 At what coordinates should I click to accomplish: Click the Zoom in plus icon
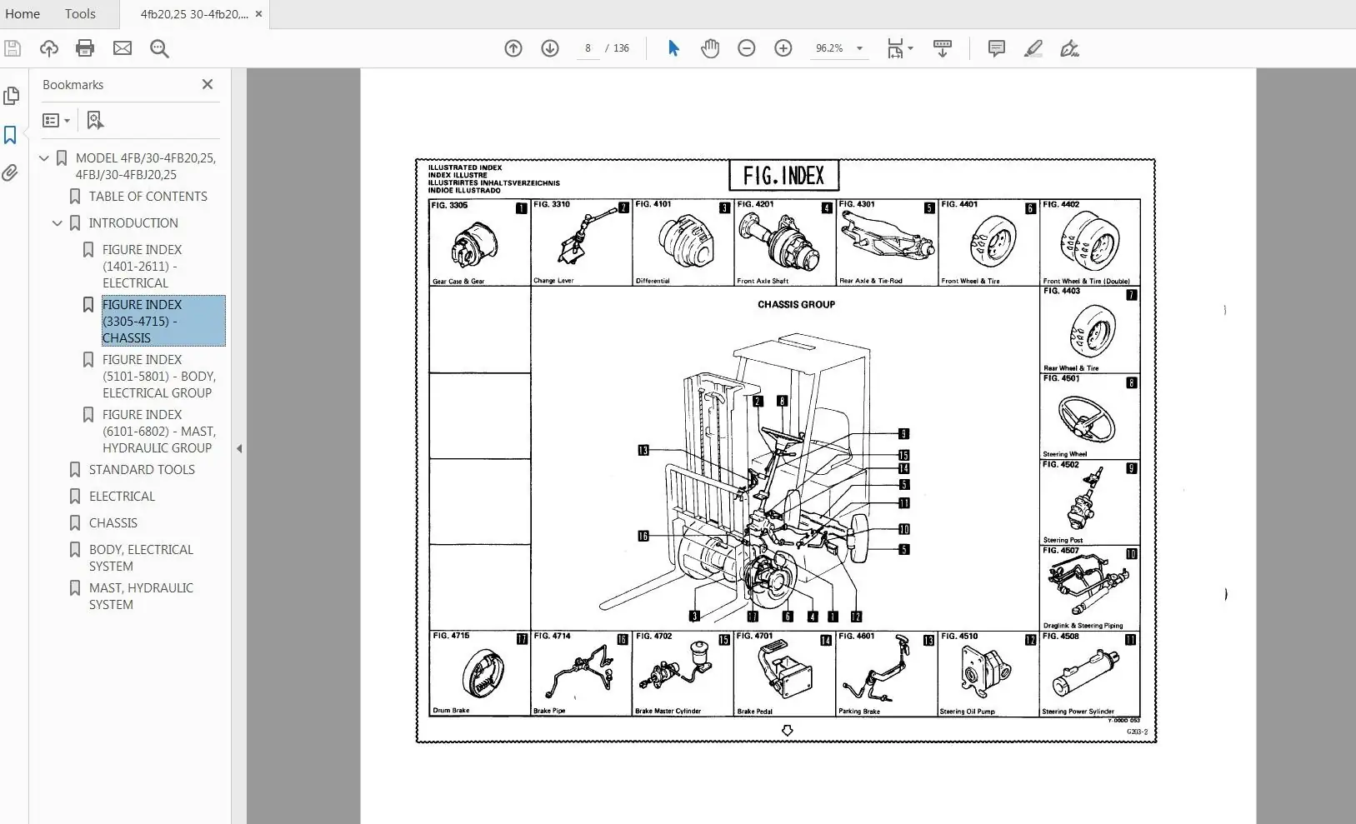click(783, 48)
